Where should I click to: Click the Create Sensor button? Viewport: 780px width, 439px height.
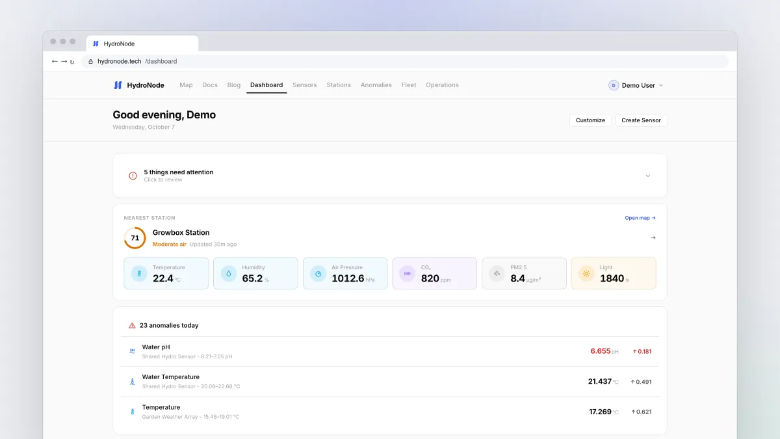tap(641, 120)
